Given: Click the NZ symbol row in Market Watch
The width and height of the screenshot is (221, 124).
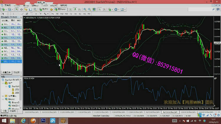Looking at the screenshot, I should [x=5, y=47].
